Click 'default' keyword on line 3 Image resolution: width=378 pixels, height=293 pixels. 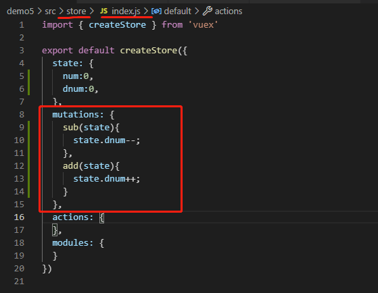coord(96,51)
